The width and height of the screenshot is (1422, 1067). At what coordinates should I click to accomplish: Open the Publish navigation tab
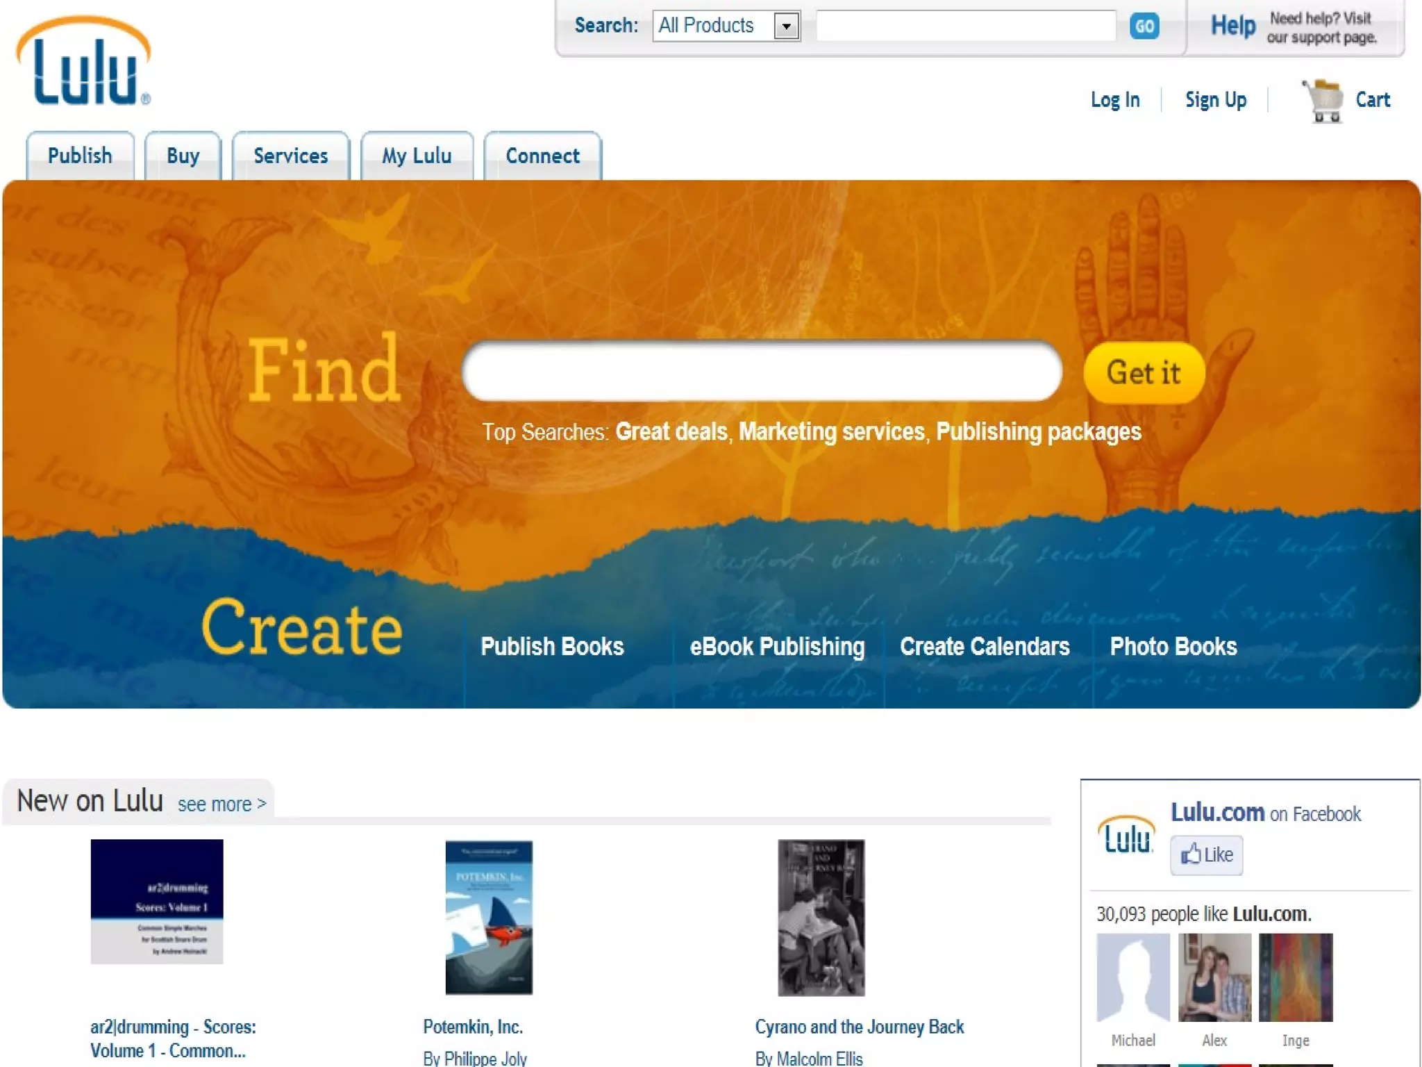(80, 156)
